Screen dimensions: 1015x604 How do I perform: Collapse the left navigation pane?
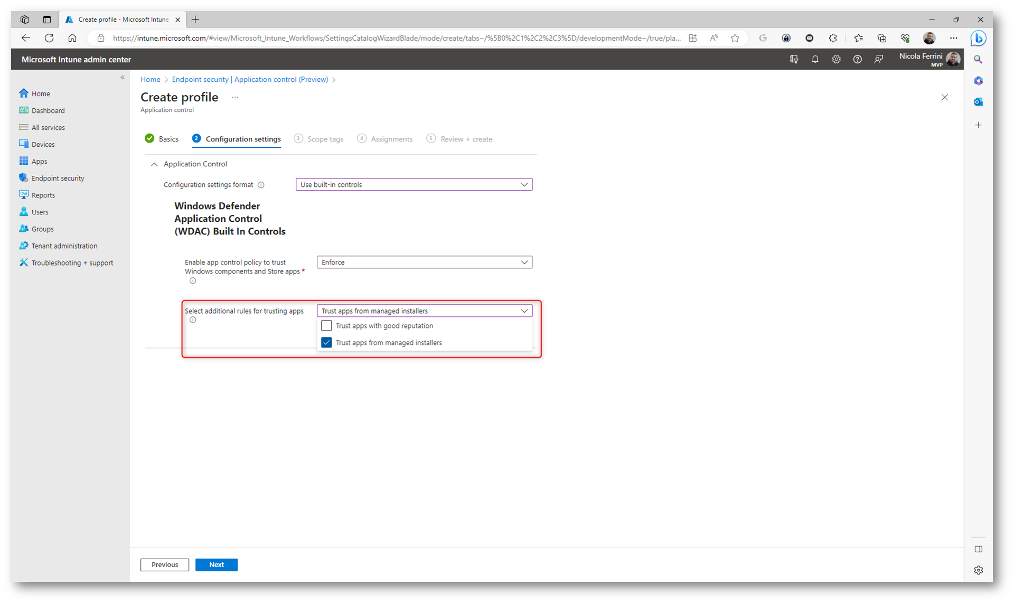tap(123, 78)
